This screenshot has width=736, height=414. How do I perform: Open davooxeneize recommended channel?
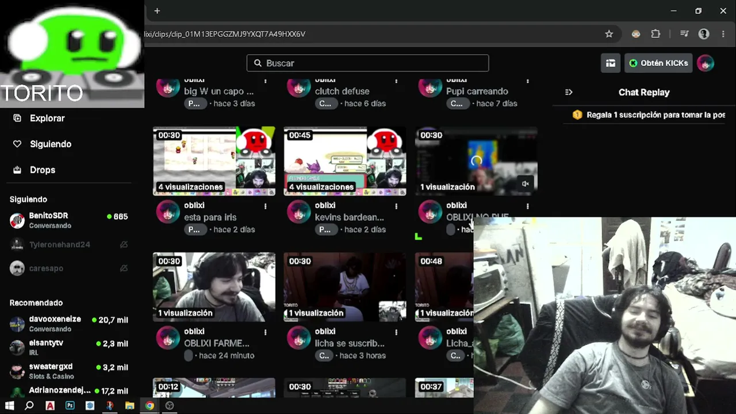69,324
